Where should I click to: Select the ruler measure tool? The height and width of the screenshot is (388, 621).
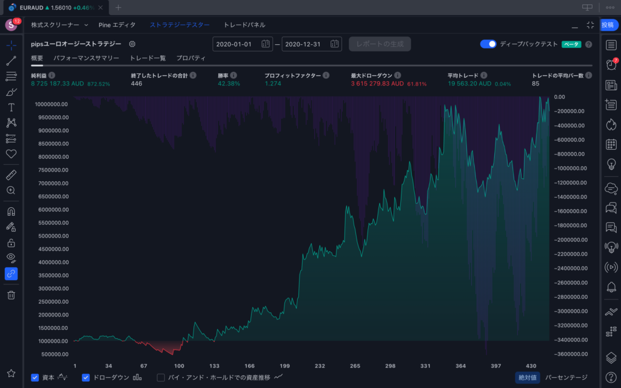pyautogui.click(x=11, y=175)
